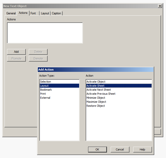Select Maximize Object action
Viewport: 166px width, 158px height.
point(119,102)
